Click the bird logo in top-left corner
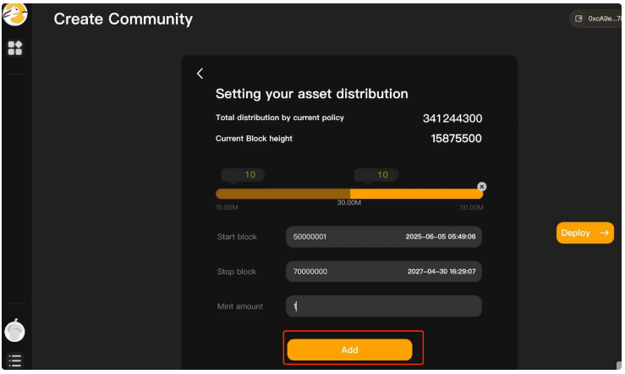This screenshot has height=374, width=625. pyautogui.click(x=14, y=14)
